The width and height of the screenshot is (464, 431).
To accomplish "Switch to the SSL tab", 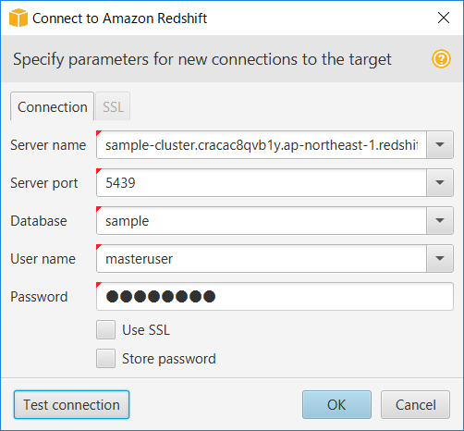I will (x=113, y=106).
